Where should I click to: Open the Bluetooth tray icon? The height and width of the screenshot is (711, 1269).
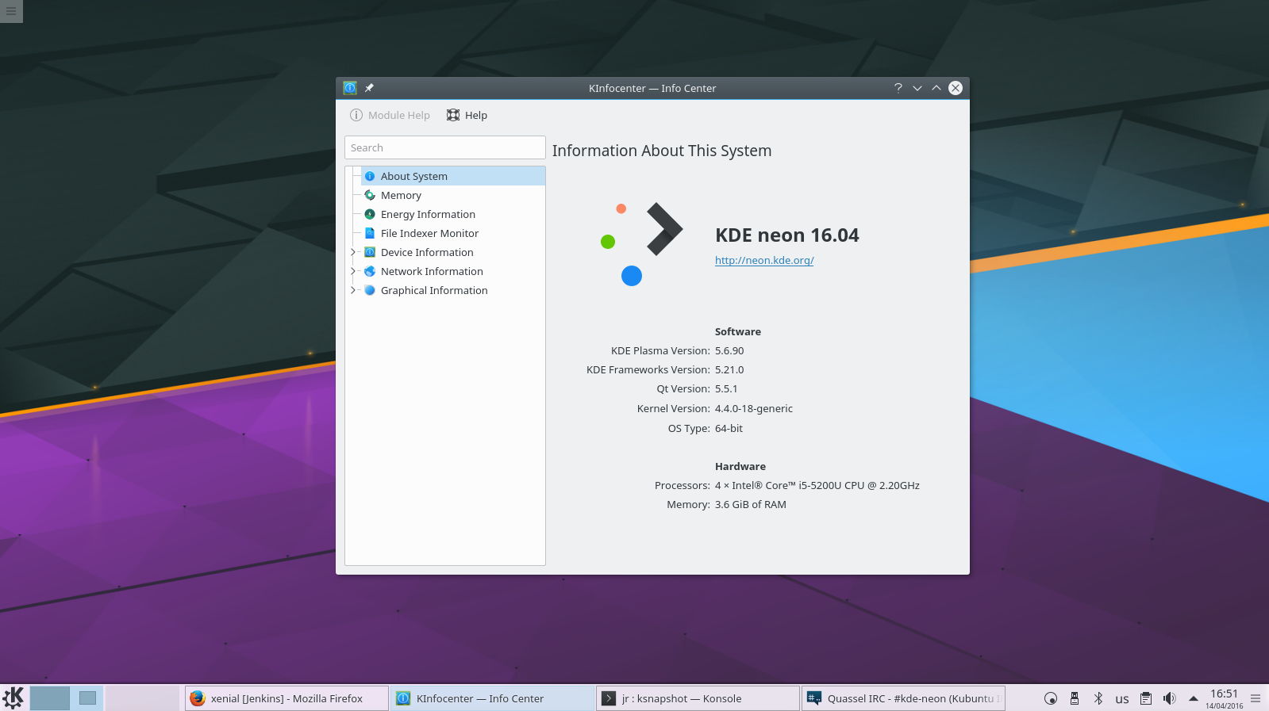[1098, 698]
